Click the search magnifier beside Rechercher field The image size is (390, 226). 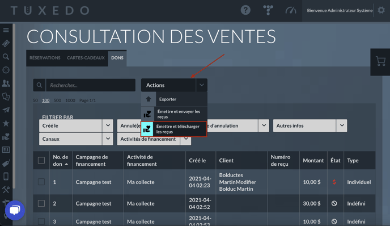pos(39,85)
